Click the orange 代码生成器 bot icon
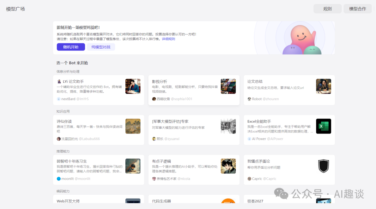The height and width of the screenshot is (209, 376). pos(228,203)
